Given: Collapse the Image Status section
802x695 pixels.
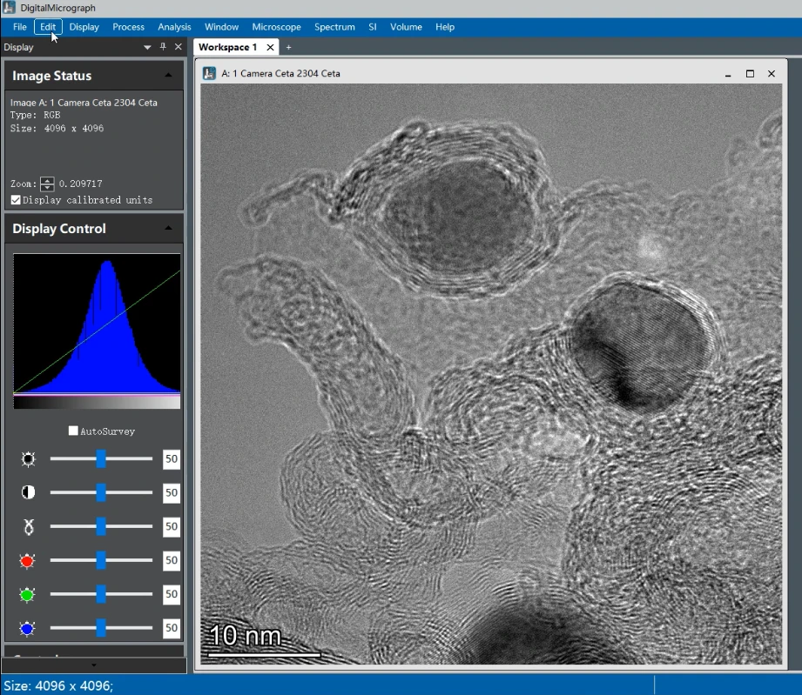Looking at the screenshot, I should pos(168,77).
